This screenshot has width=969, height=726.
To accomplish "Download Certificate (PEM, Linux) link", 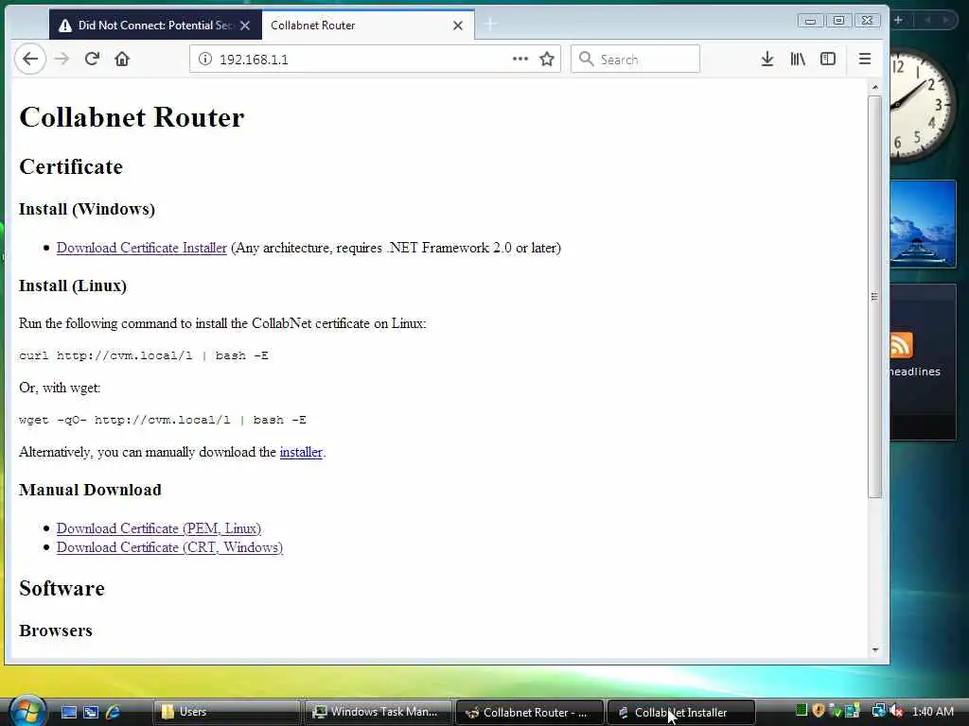I will point(159,529).
